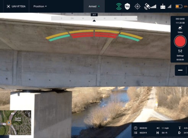188x138 pixels.
Task: Open the shield safety status icon
Action: 127,7
